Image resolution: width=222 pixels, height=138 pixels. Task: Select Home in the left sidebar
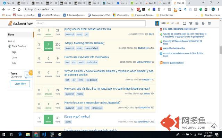pos(11,34)
